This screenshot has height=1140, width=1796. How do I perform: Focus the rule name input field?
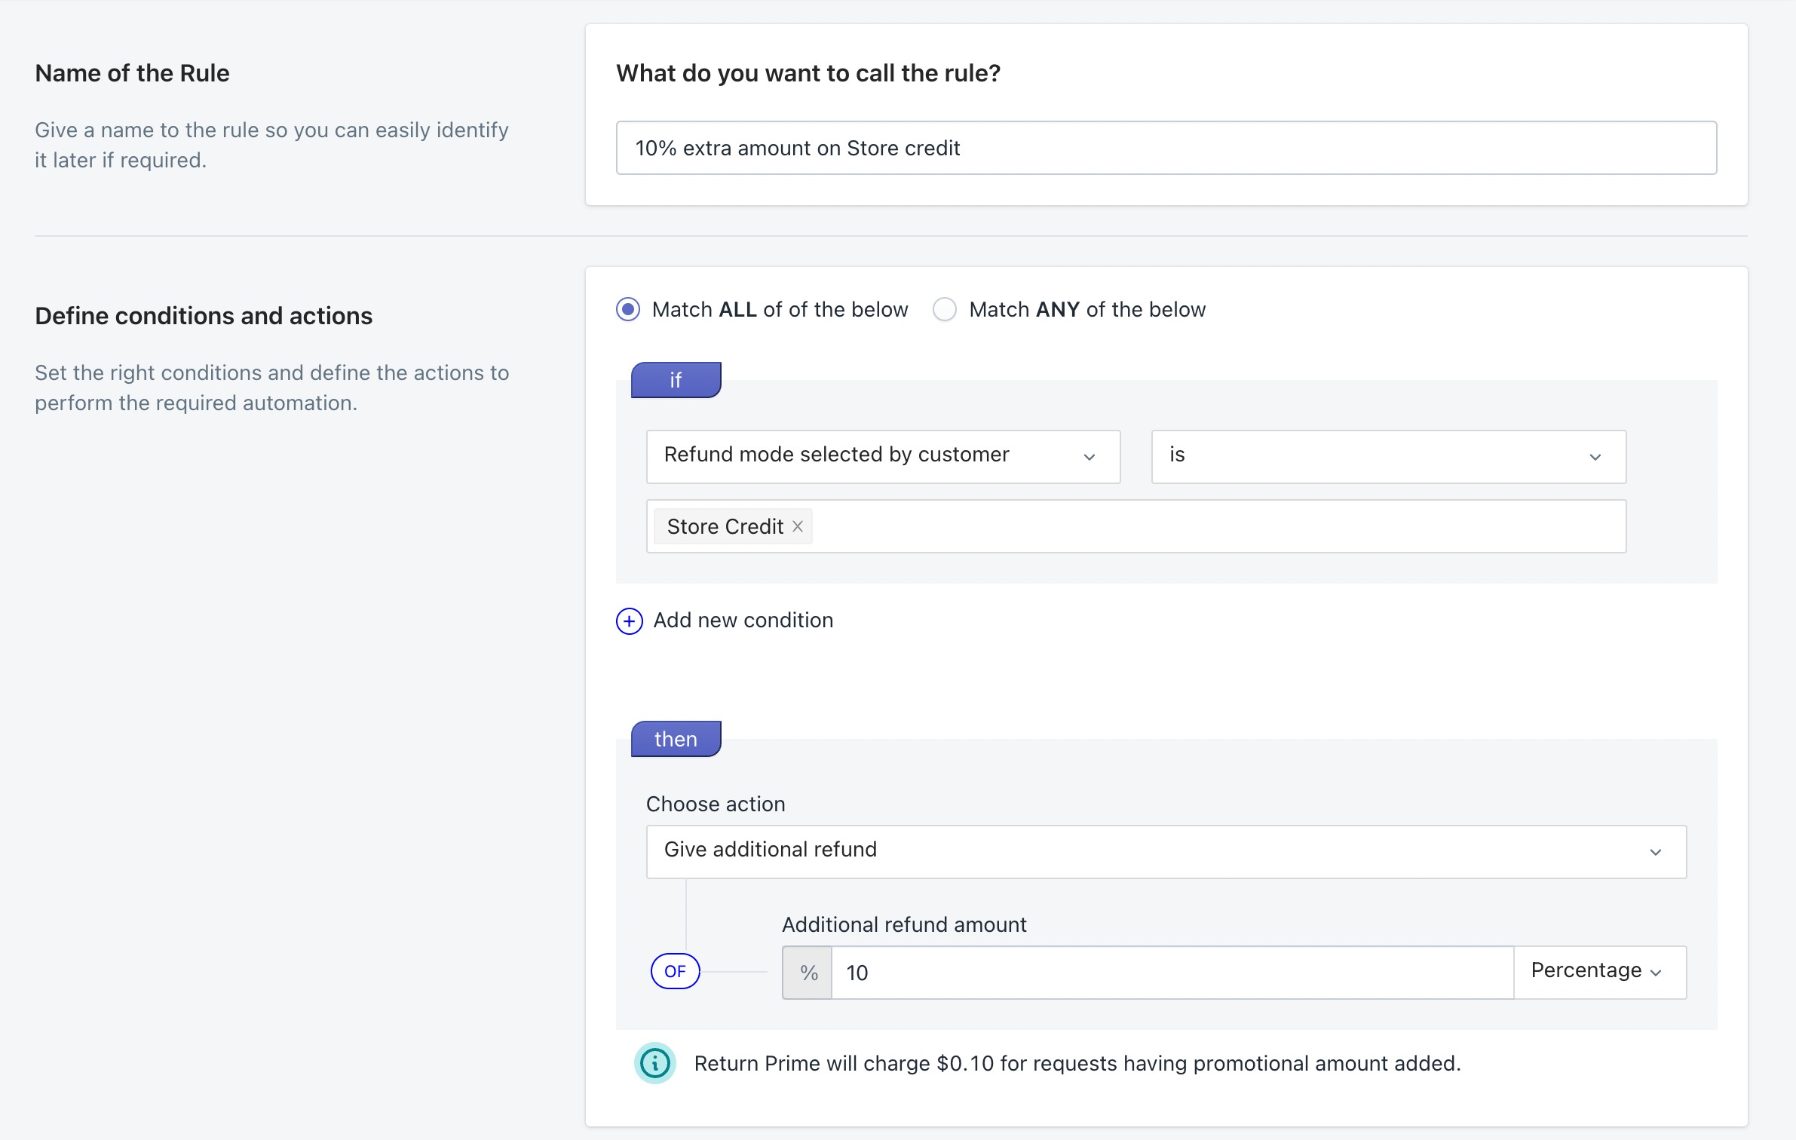coord(1165,148)
